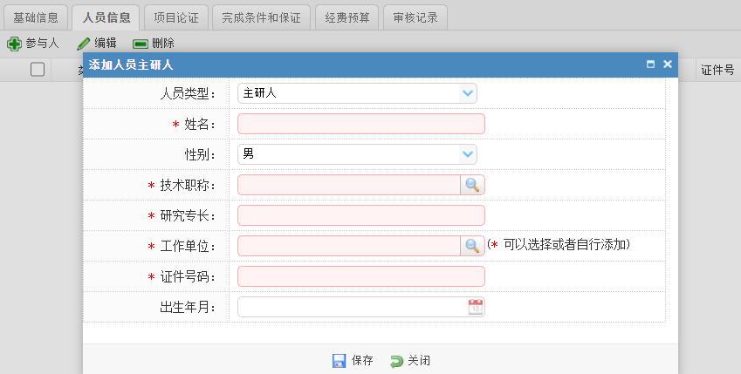Image resolution: width=741 pixels, height=374 pixels.
Task: Open the 工作单位 search magnifier
Action: point(472,246)
